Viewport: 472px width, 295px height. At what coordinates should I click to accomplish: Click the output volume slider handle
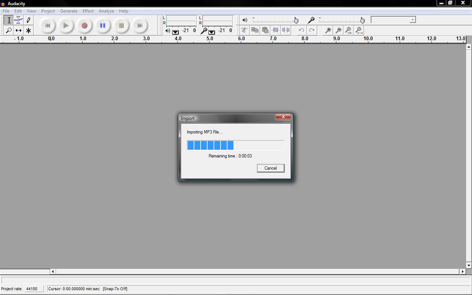pyautogui.click(x=296, y=21)
